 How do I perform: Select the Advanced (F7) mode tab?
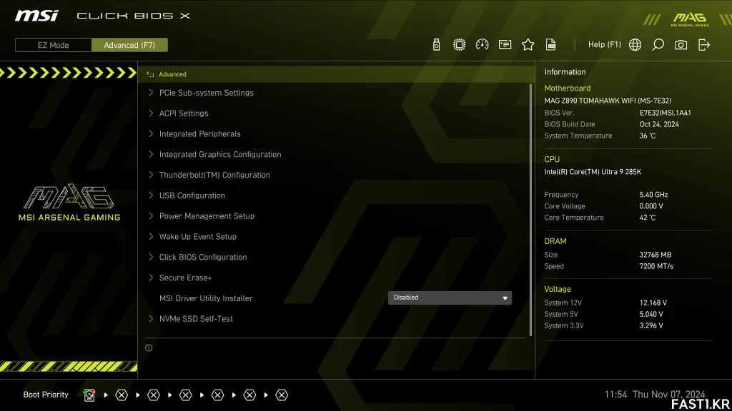click(129, 45)
